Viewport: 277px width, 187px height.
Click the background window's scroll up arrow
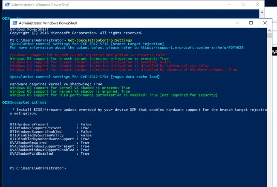[262, 12]
